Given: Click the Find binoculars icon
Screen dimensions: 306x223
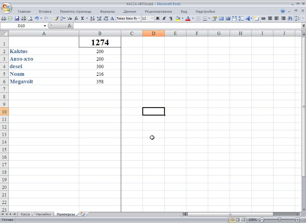Looking at the screenshot, I should point(290,18).
